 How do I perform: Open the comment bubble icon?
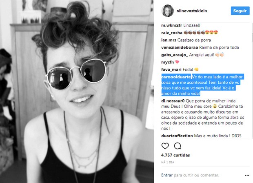(x=178, y=146)
